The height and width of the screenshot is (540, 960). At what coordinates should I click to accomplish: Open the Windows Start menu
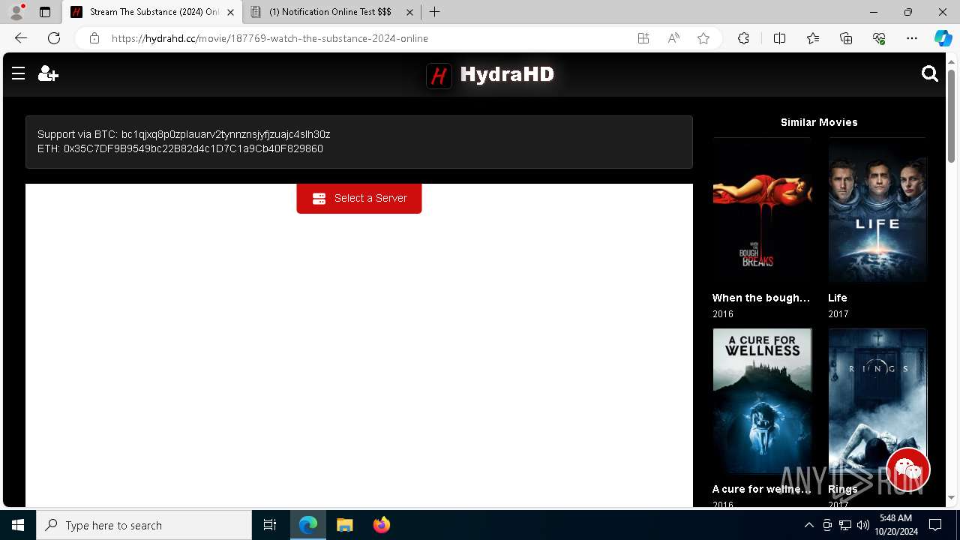pyautogui.click(x=18, y=525)
